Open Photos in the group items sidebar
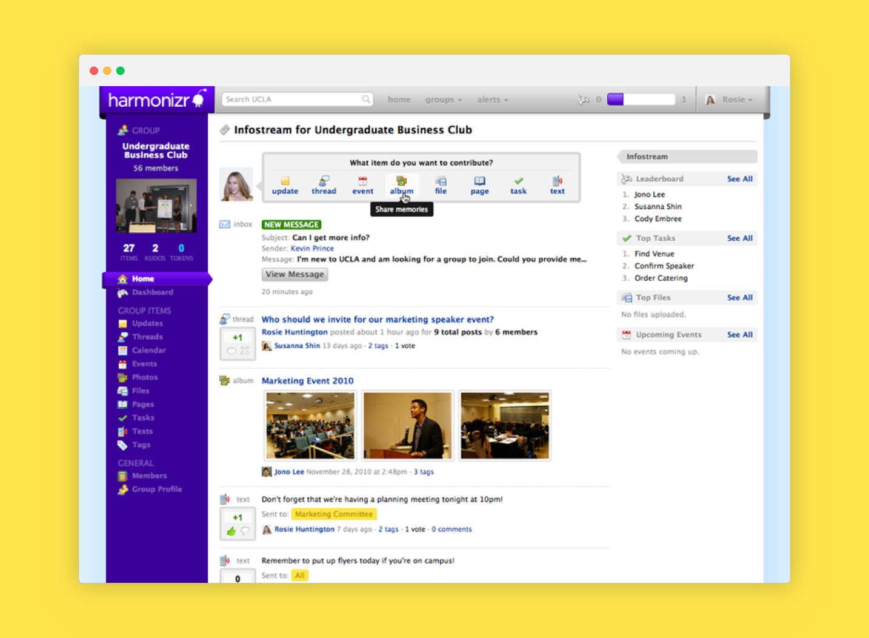 (144, 377)
